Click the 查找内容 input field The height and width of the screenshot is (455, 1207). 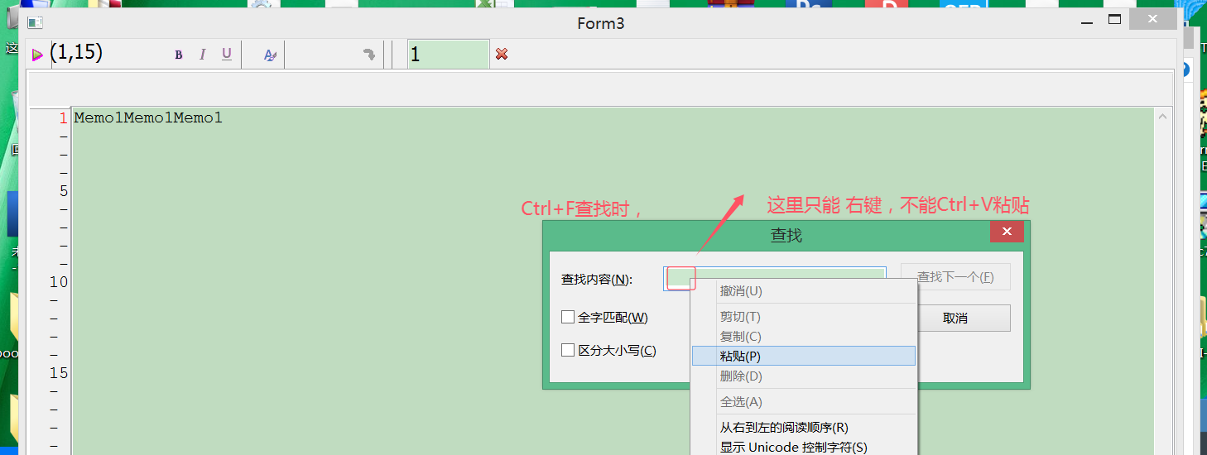tap(775, 278)
